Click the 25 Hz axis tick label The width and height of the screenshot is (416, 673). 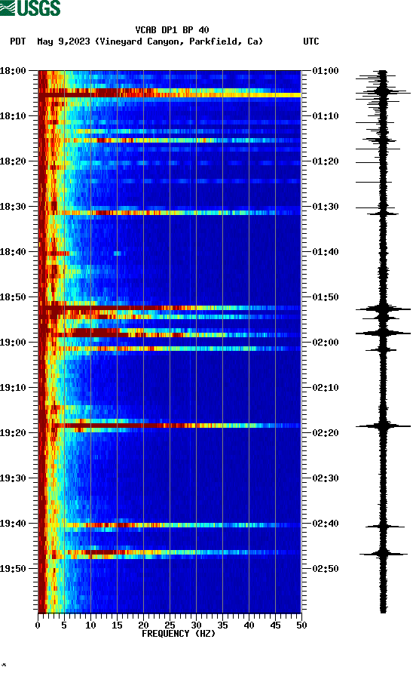[x=170, y=625]
